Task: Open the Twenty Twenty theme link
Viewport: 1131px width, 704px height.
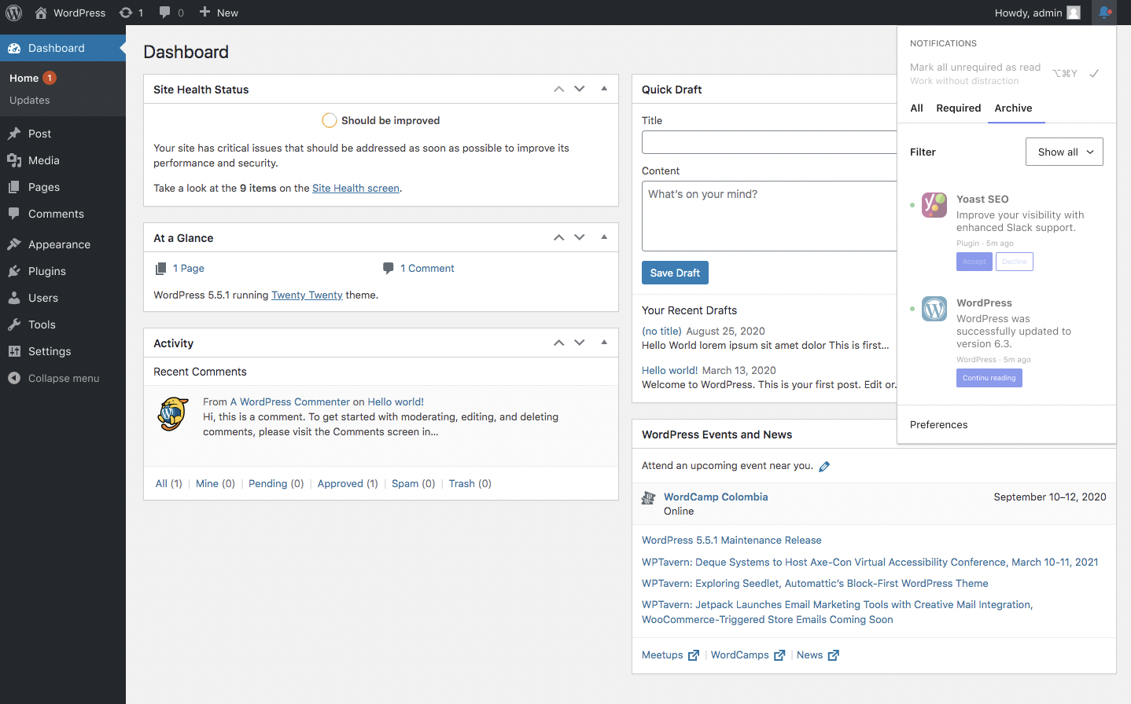Action: point(307,295)
